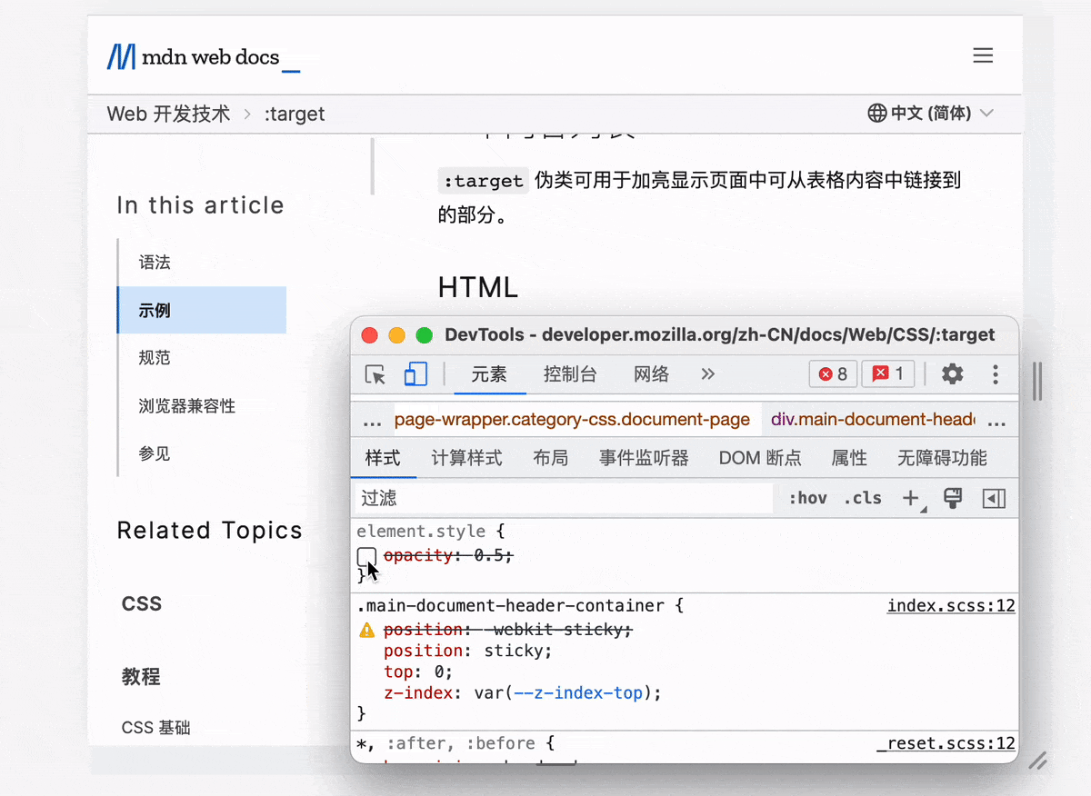Click the 过滤 styles filter field

coord(563,498)
